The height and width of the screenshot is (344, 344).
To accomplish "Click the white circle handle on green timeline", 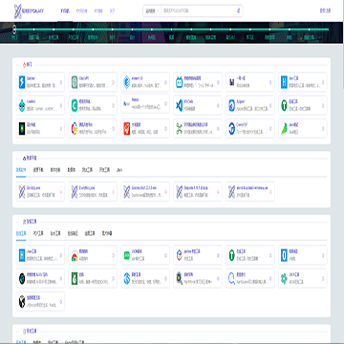I will tap(14, 30).
